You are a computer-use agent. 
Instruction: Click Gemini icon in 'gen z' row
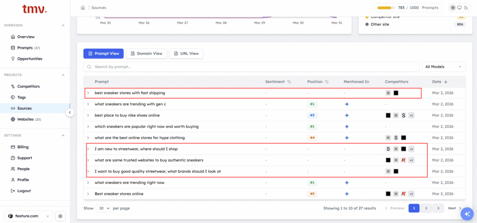pyautogui.click(x=347, y=104)
